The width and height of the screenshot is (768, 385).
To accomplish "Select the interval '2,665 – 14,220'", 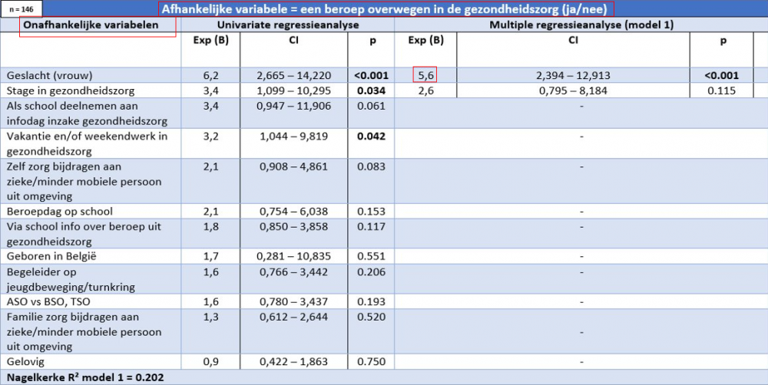I will click(294, 75).
